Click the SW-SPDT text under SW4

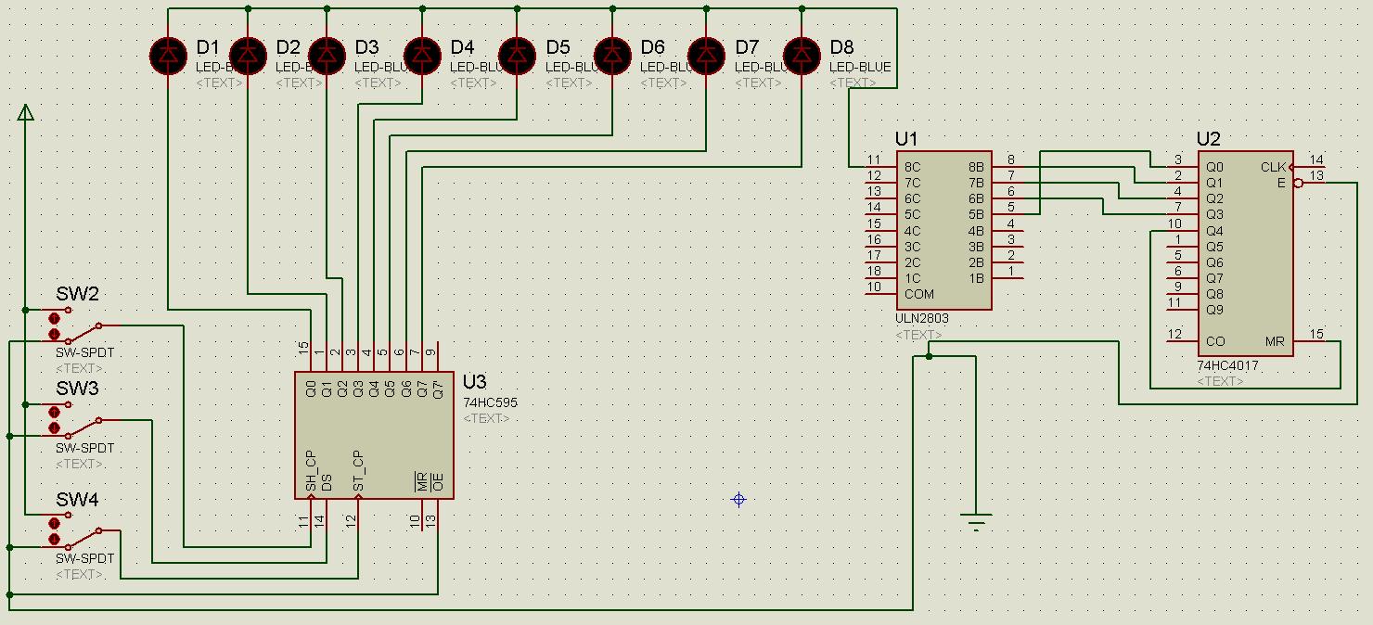(x=84, y=559)
